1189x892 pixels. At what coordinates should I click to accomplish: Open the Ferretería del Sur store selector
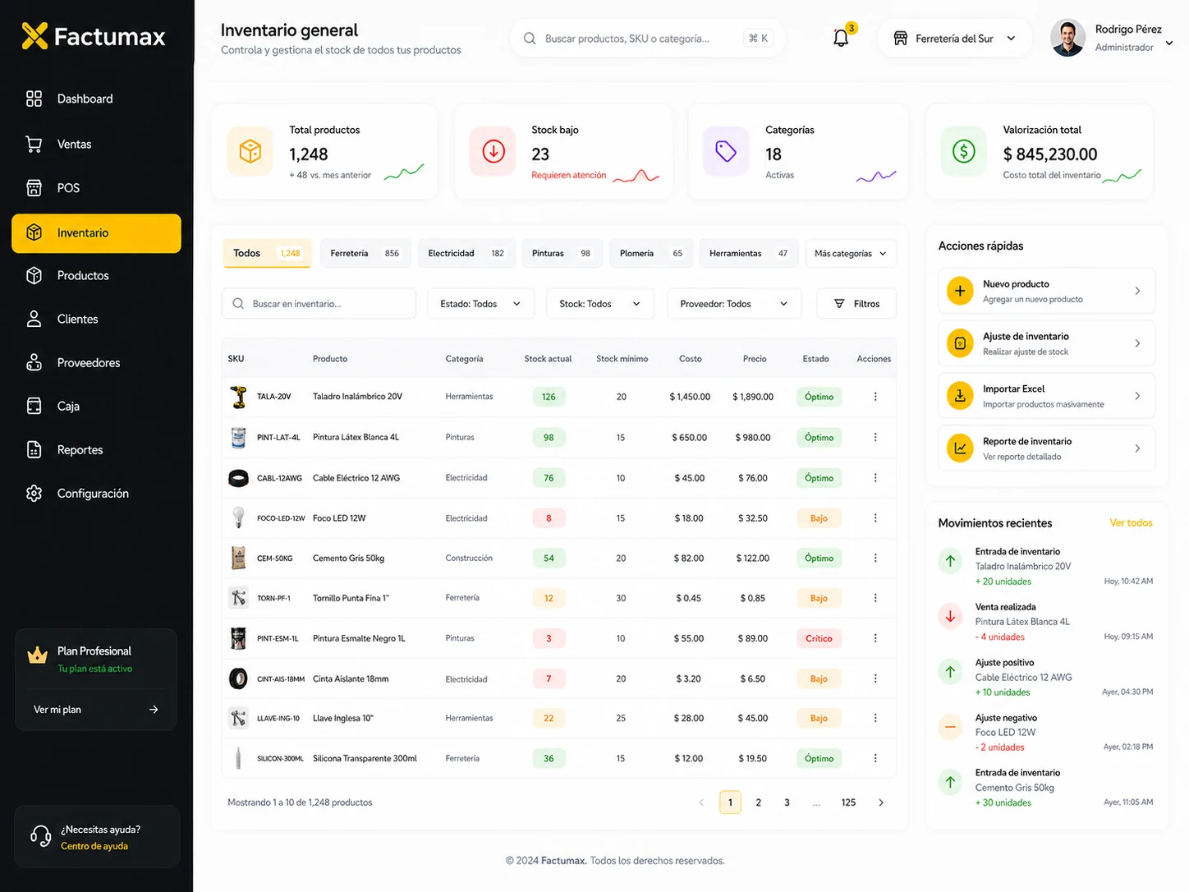tap(954, 39)
